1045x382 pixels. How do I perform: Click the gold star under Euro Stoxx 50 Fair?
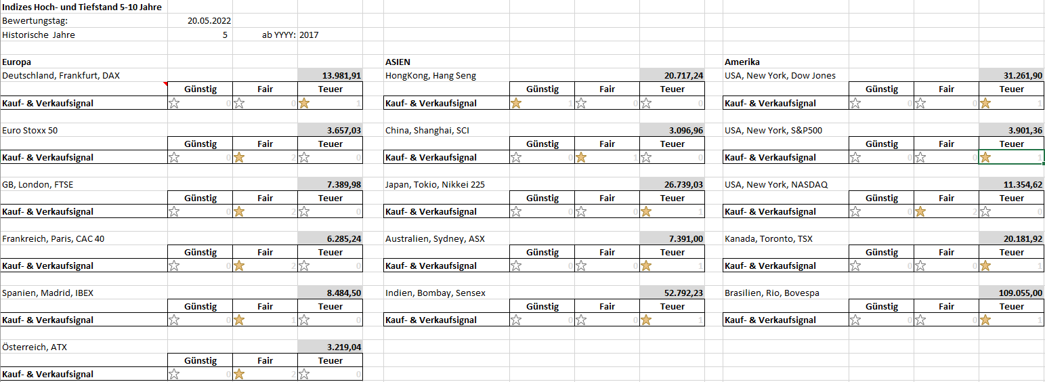(x=239, y=158)
